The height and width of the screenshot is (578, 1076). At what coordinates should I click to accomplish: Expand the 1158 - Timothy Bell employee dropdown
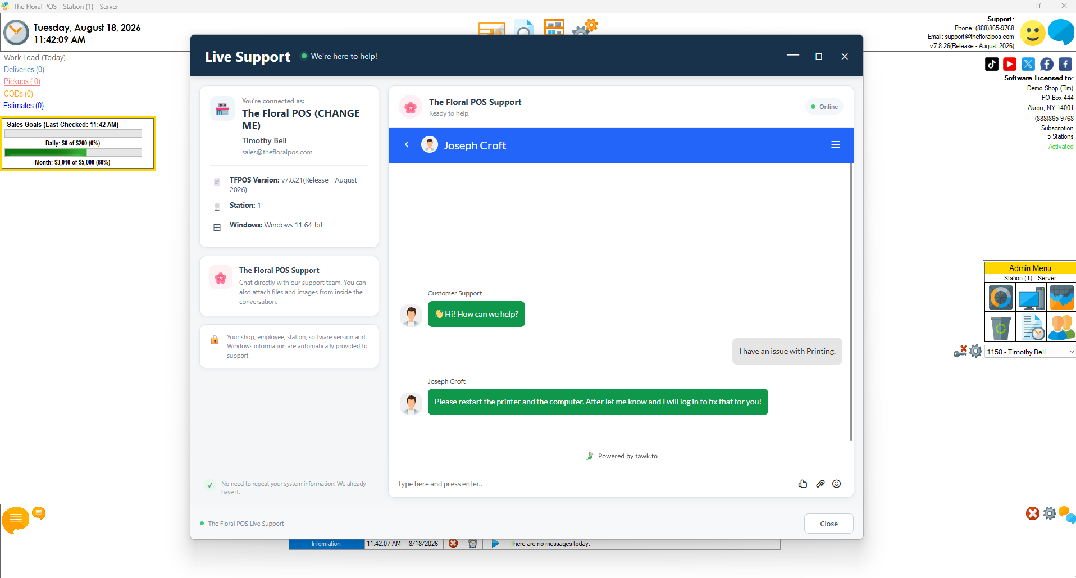coord(1072,352)
